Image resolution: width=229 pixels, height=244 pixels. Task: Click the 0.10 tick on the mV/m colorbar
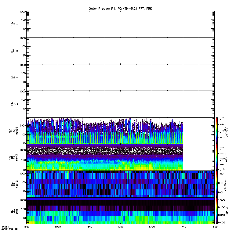click(x=221, y=183)
